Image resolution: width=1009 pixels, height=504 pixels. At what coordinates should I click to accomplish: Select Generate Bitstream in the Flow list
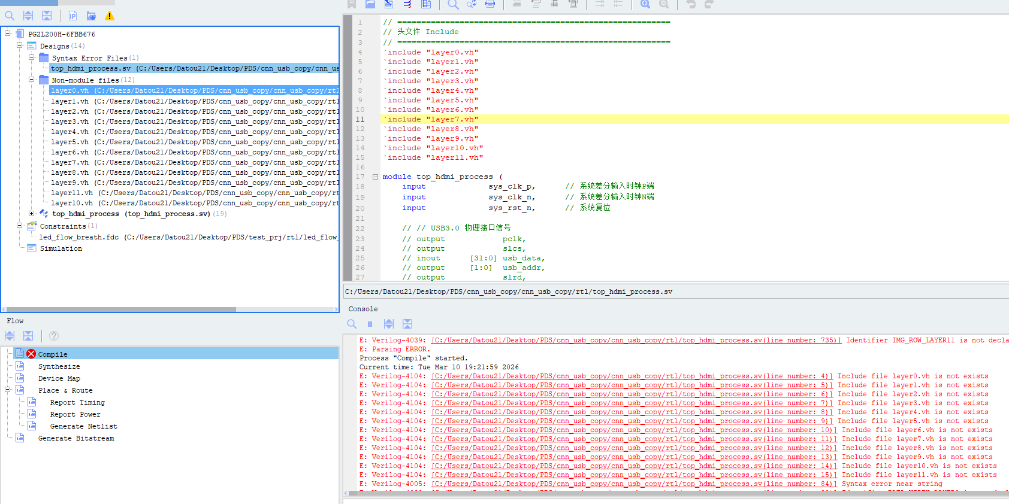click(75, 438)
